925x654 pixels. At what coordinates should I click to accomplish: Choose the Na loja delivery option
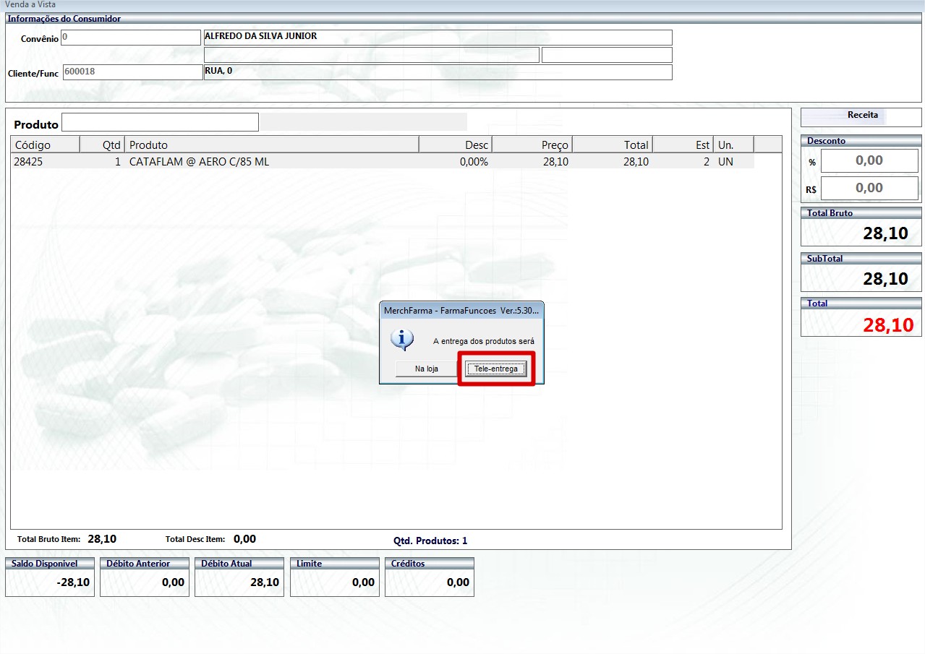(x=426, y=369)
